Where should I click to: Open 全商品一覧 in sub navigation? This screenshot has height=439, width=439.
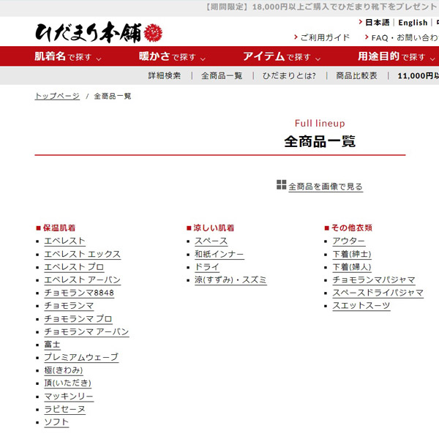point(222,75)
